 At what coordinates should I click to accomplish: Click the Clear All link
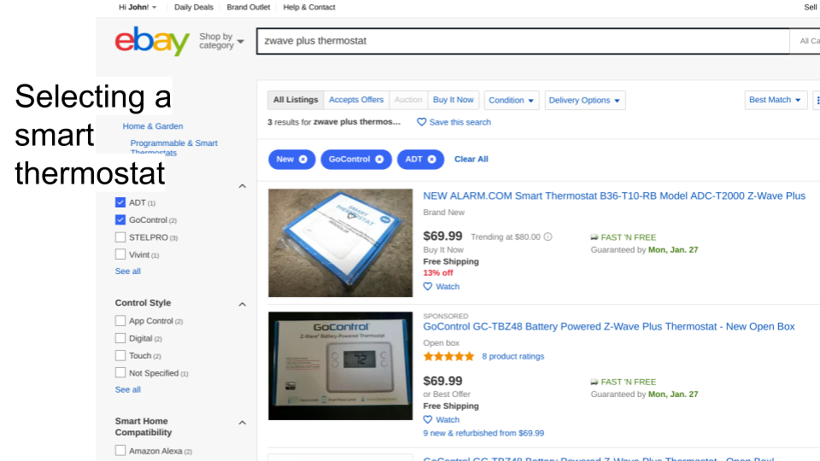coord(471,160)
